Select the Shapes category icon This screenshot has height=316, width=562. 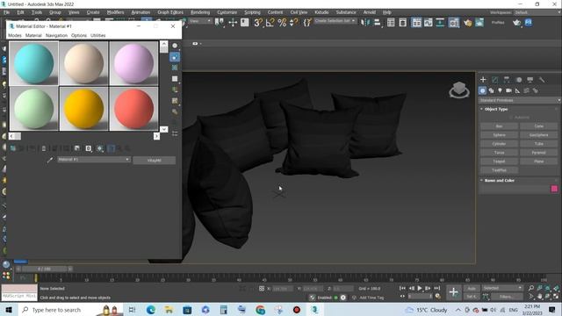click(x=492, y=90)
